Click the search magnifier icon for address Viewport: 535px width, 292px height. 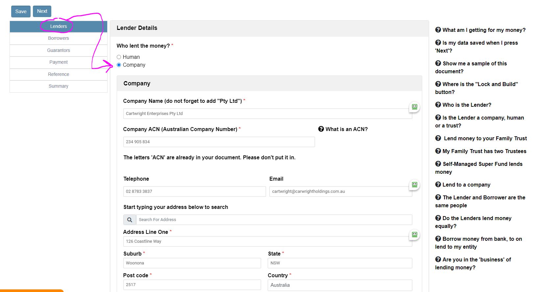[x=130, y=220]
